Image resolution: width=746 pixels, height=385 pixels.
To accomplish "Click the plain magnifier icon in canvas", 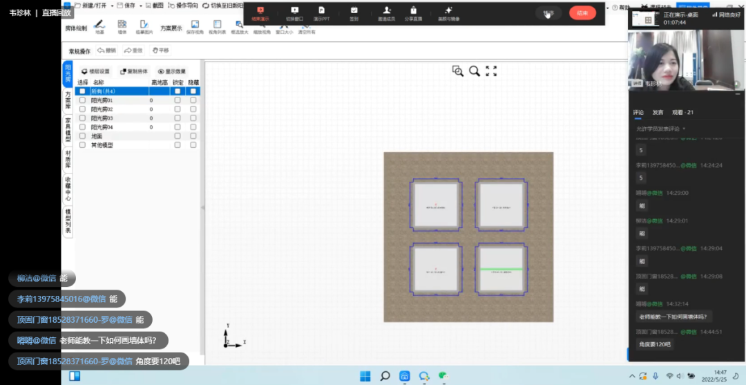I will pyautogui.click(x=475, y=71).
